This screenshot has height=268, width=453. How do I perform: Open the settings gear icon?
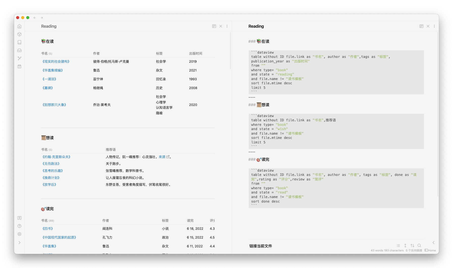tap(19, 234)
